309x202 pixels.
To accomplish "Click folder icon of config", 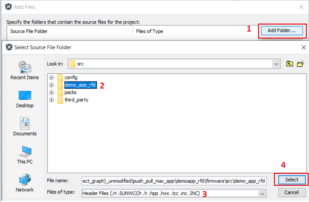I will 60,77.
